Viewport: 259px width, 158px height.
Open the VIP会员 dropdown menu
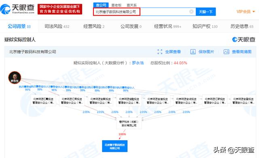[246, 12]
